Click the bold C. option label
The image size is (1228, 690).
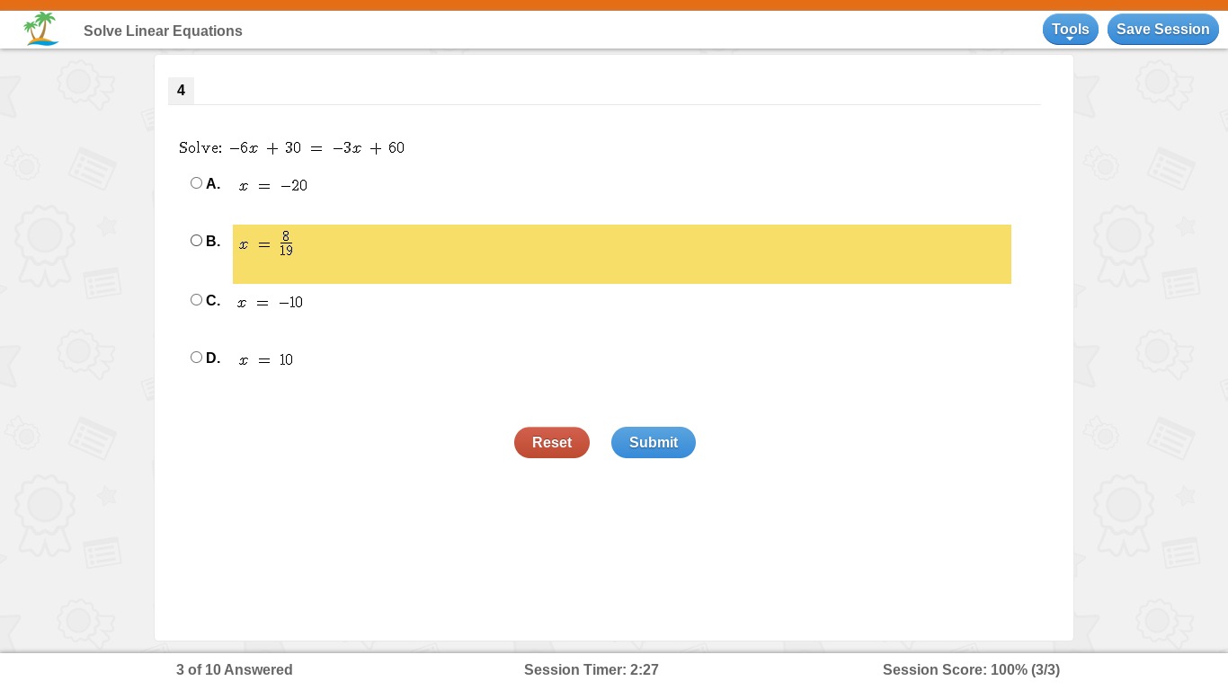[213, 301]
